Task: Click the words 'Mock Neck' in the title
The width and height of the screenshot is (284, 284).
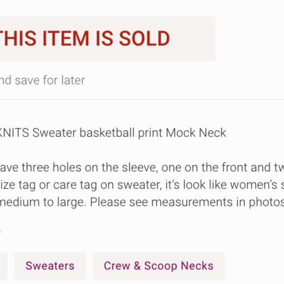Action: point(196,133)
